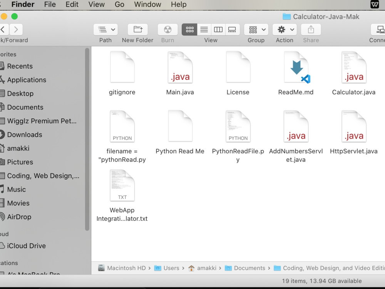Image resolution: width=385 pixels, height=289 pixels.
Task: Select the AddNumbersServlet.java file icon
Action: click(x=296, y=126)
